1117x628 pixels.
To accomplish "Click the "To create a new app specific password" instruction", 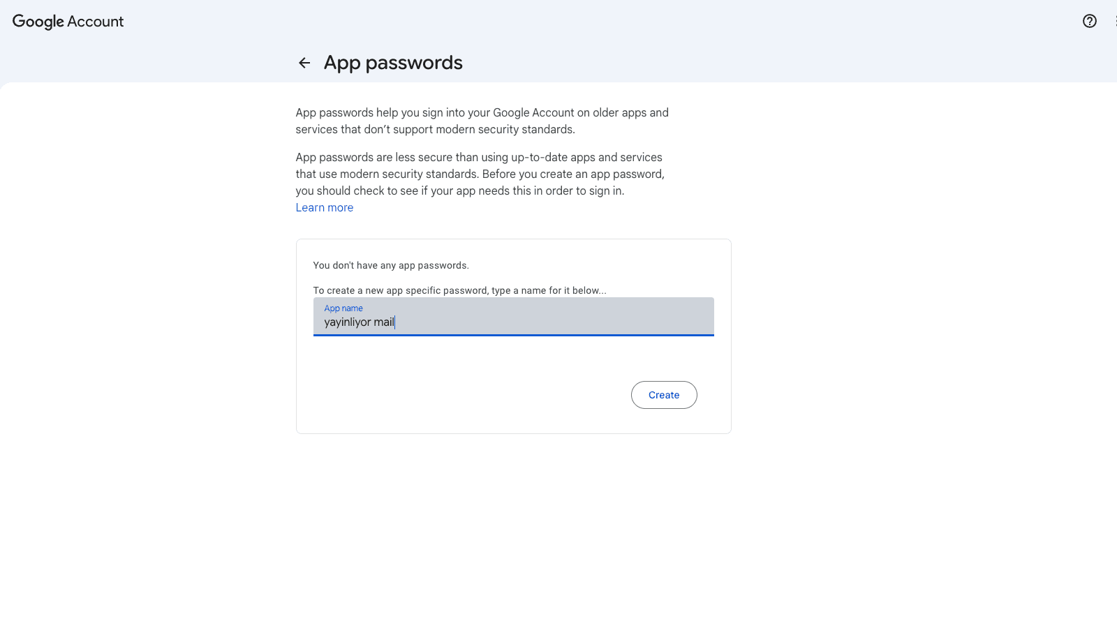I will coord(459,291).
